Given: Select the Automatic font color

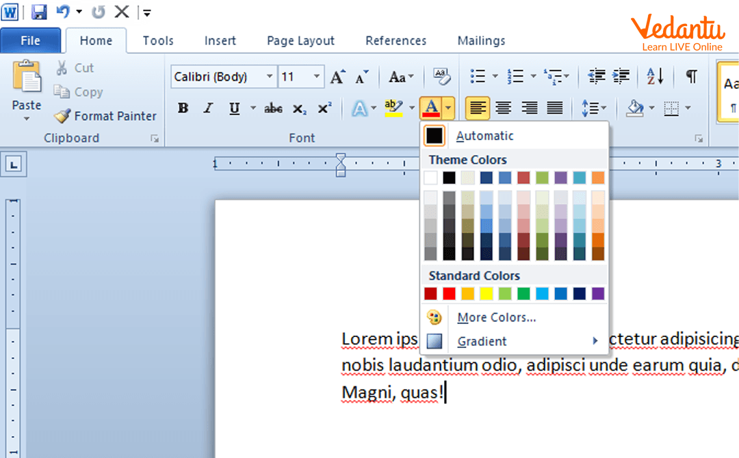Looking at the screenshot, I should pyautogui.click(x=484, y=136).
